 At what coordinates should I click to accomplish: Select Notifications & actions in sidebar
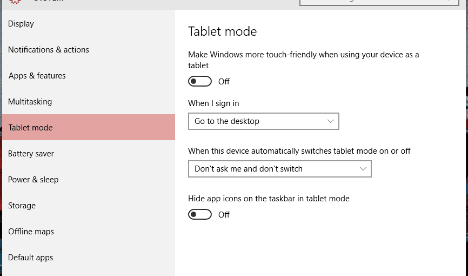pos(49,50)
